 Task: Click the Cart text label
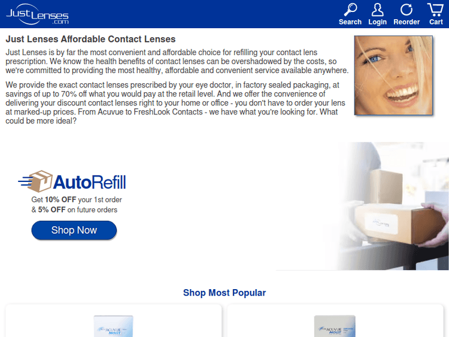436,22
